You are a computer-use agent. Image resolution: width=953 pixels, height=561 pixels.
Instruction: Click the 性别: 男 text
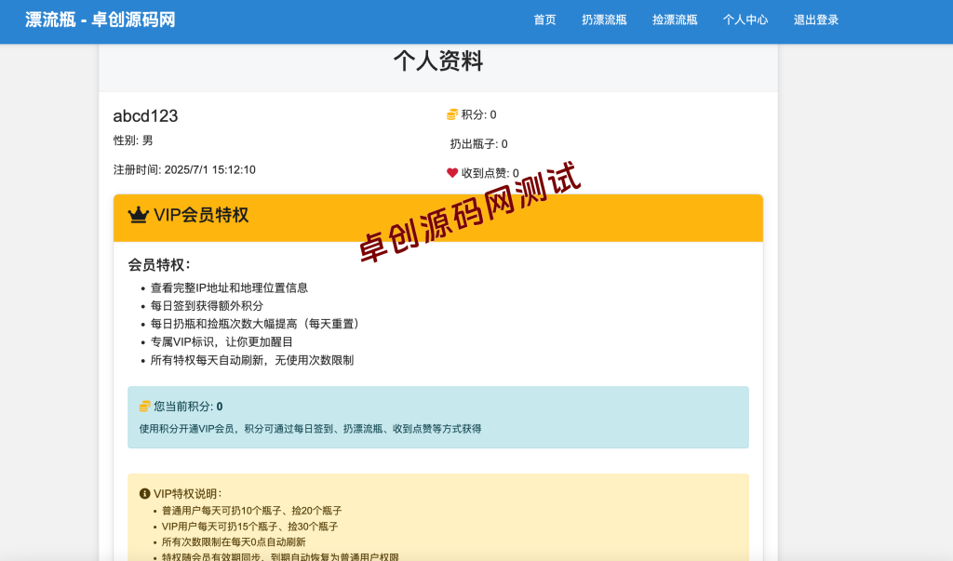click(x=133, y=140)
